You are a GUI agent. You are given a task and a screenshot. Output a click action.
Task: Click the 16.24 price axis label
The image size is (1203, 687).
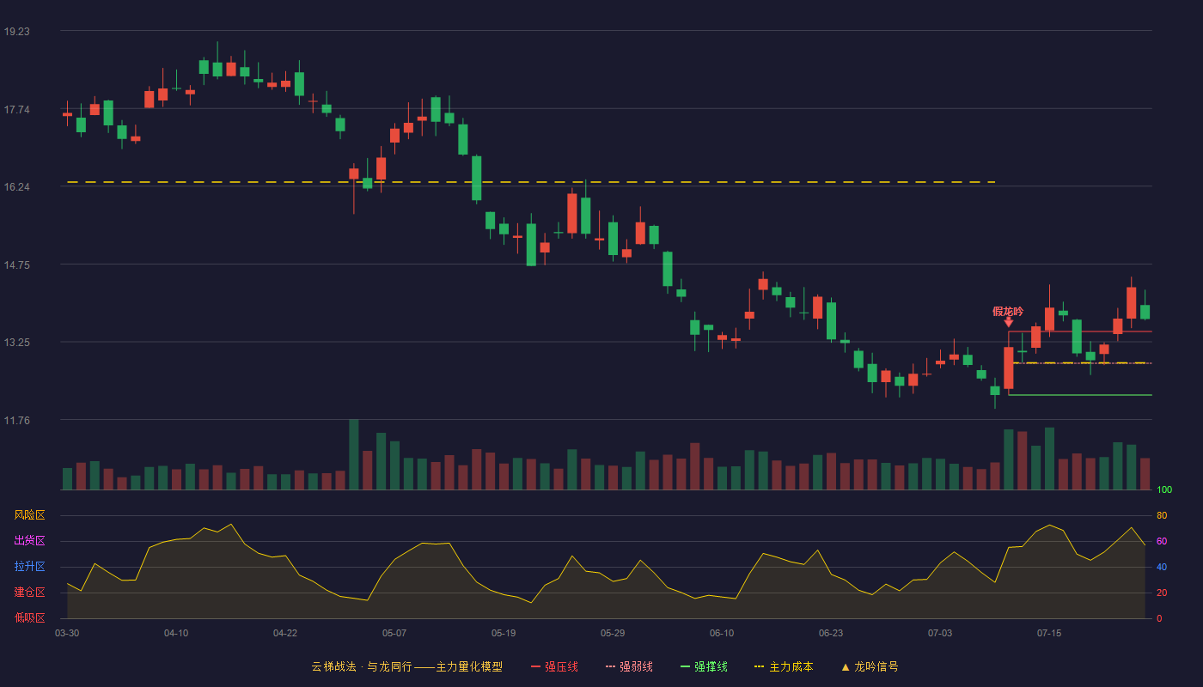click(x=16, y=187)
